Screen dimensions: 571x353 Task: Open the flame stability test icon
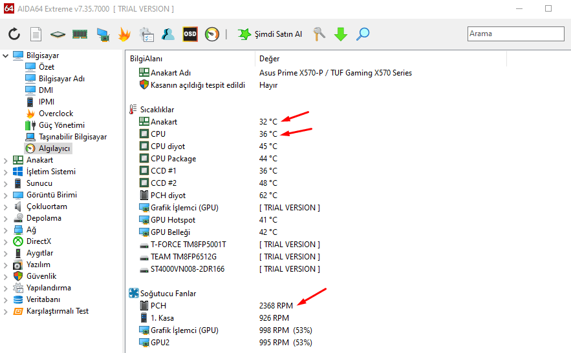point(124,34)
